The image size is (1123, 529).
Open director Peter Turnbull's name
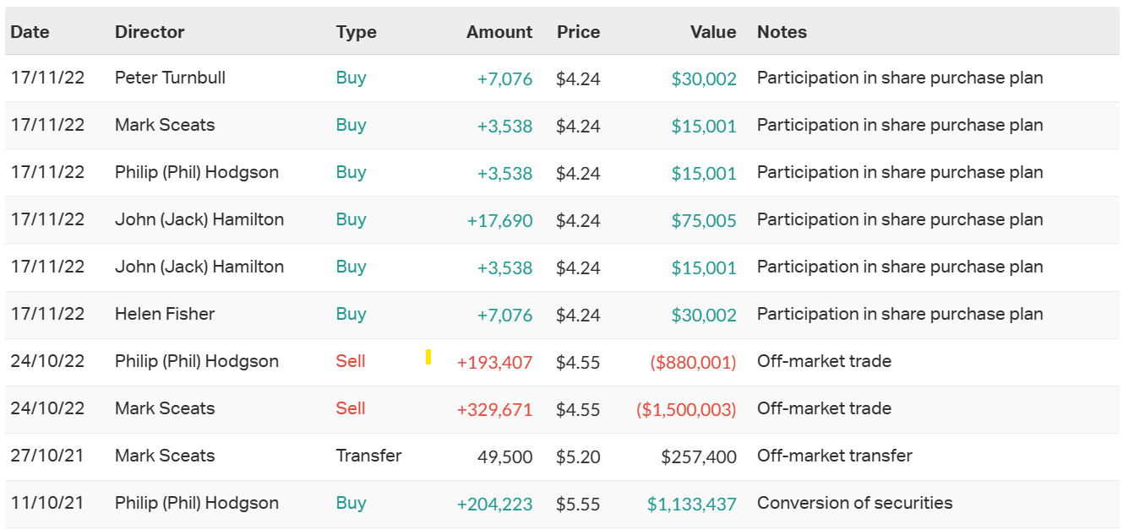(170, 78)
